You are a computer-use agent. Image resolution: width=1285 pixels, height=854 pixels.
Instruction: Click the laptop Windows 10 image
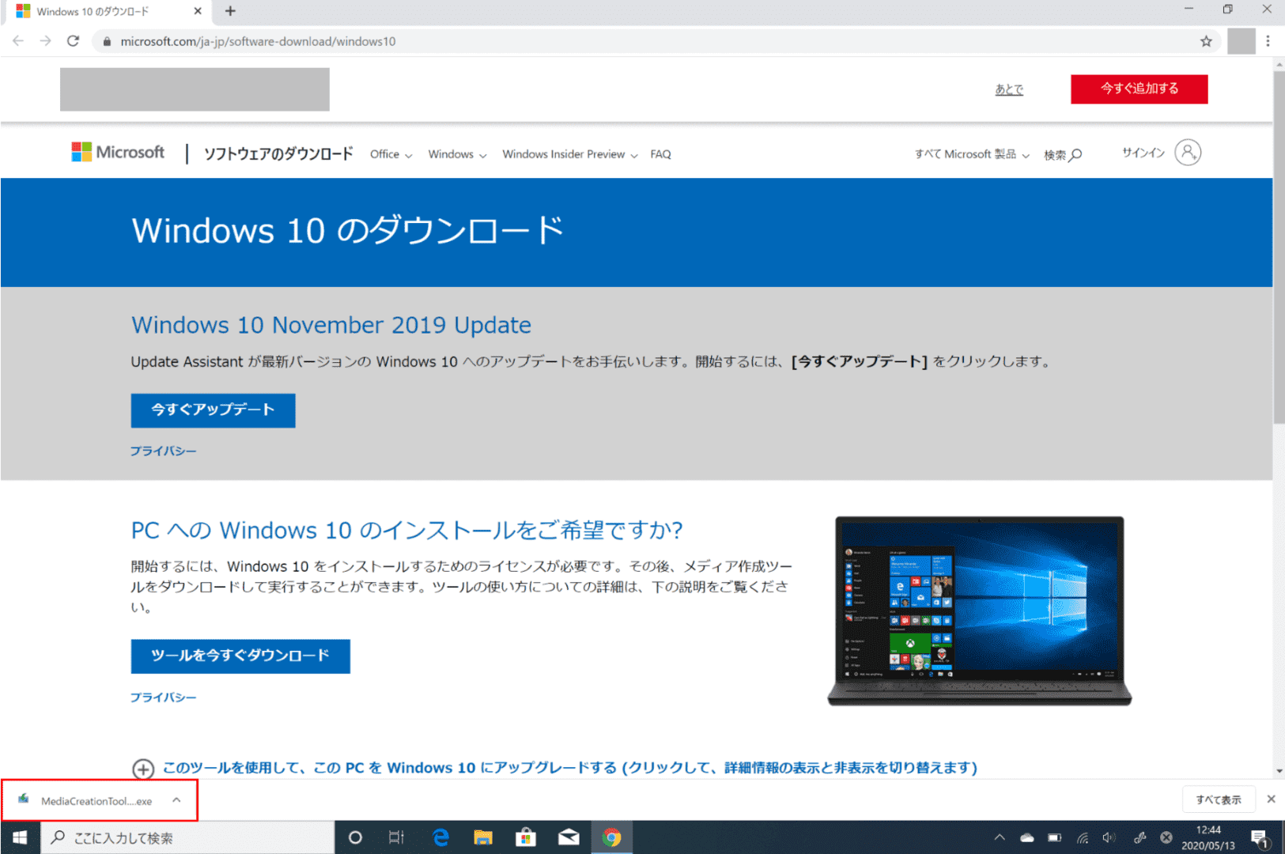click(x=979, y=610)
